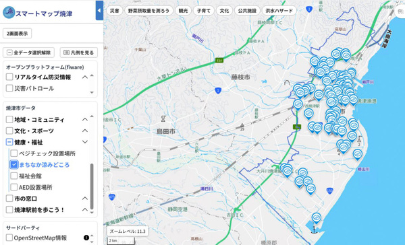The image size is (405, 245).
Task: Click the map marker near 大井川焼津藤枝 IC
Action: [x=288, y=170]
